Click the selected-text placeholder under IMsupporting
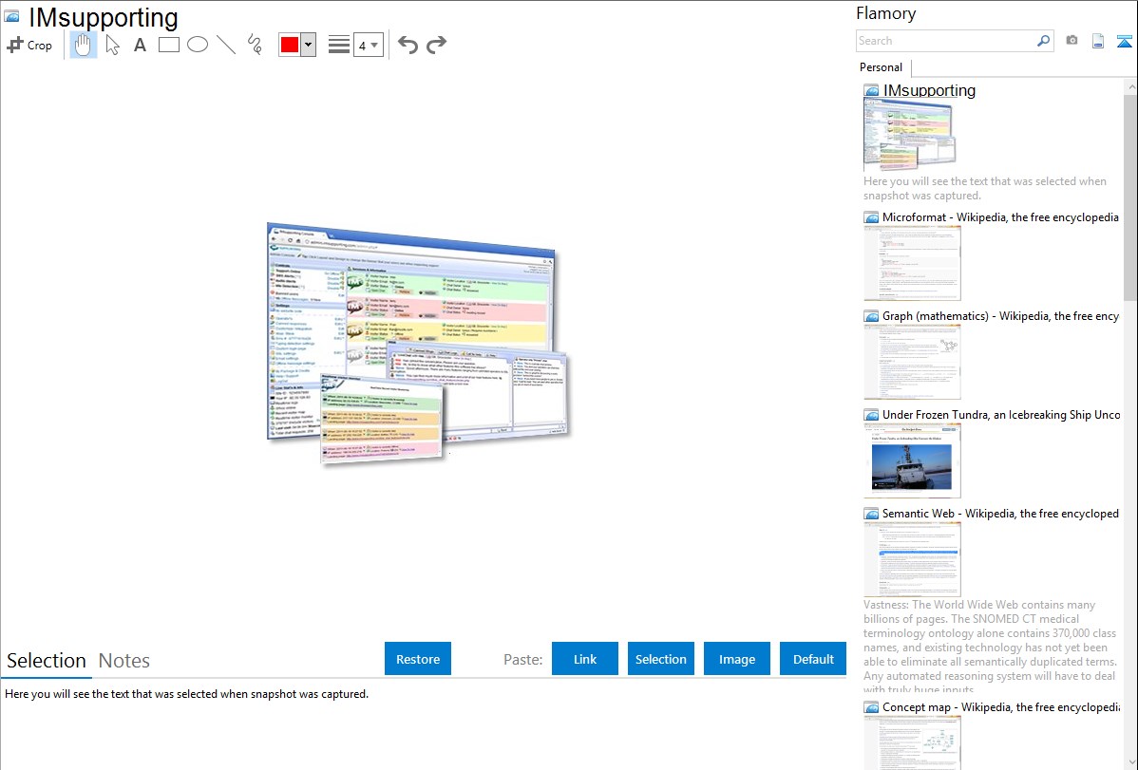This screenshot has width=1138, height=770. tap(985, 188)
